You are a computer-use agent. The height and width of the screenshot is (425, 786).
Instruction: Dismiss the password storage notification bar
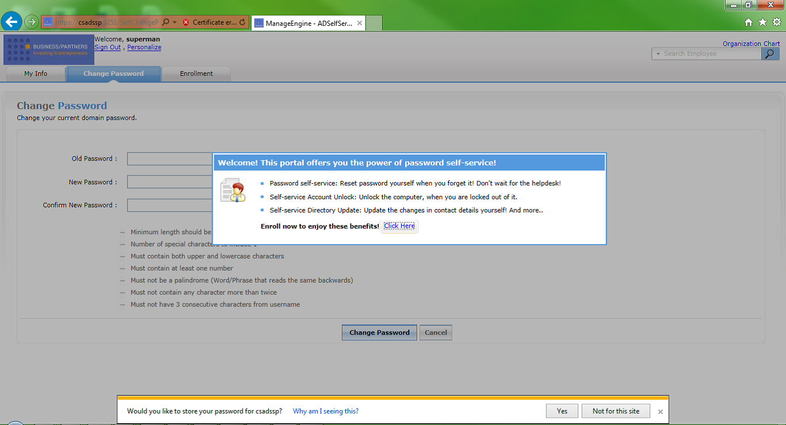tap(660, 412)
